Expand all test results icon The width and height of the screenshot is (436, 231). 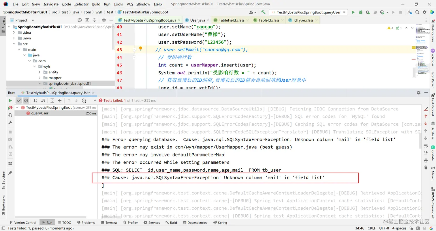(x=52, y=100)
